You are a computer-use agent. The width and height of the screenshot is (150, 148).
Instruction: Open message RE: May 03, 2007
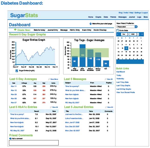[x=72, y=103]
